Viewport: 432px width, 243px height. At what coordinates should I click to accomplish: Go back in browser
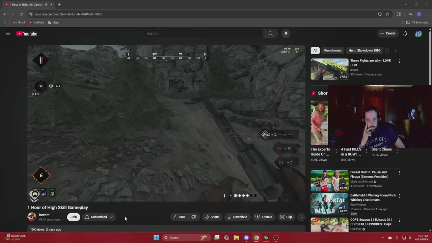pos(5,14)
